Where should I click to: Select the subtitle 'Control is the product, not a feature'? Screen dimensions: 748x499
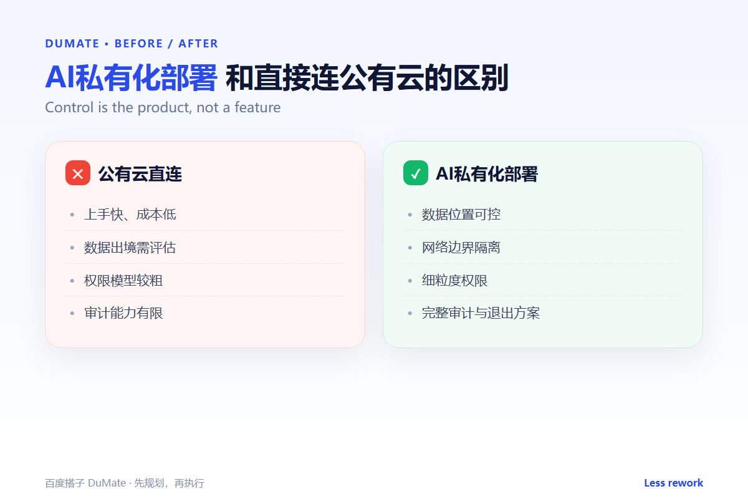click(x=163, y=107)
